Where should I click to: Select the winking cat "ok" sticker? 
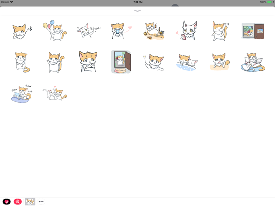tap(22, 31)
